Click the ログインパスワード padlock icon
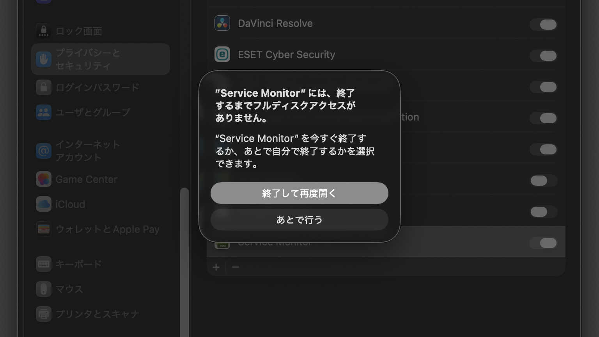 pos(44,87)
